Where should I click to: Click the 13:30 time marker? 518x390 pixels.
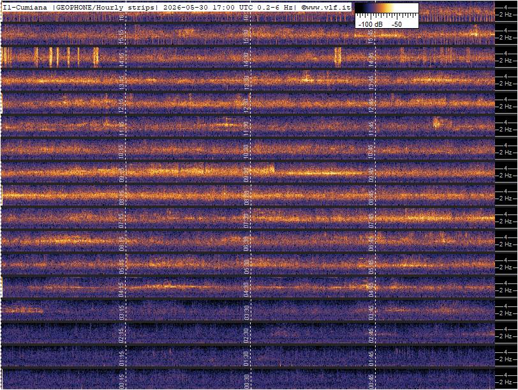(x=246, y=82)
